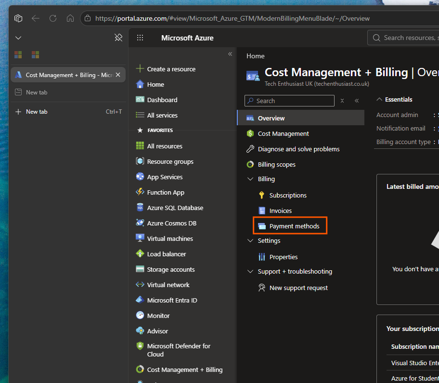Open App Services
The height and width of the screenshot is (383, 439).
pyautogui.click(x=159, y=177)
